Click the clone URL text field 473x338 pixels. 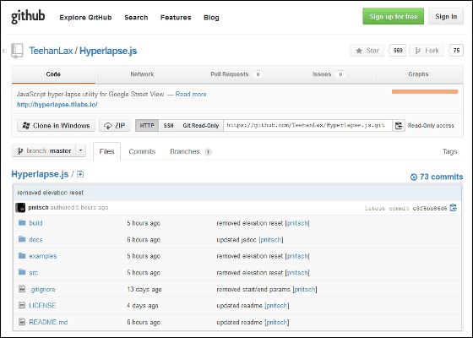pyautogui.click(x=307, y=126)
